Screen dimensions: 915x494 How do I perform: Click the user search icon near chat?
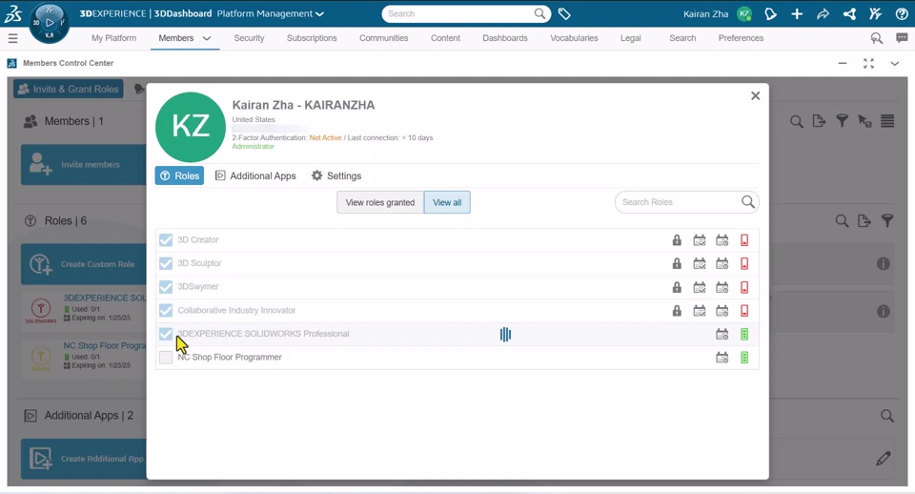click(876, 38)
